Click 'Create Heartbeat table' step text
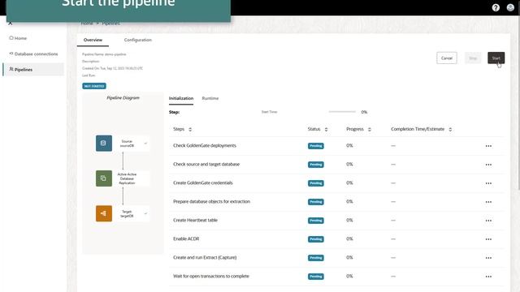 [195, 220]
